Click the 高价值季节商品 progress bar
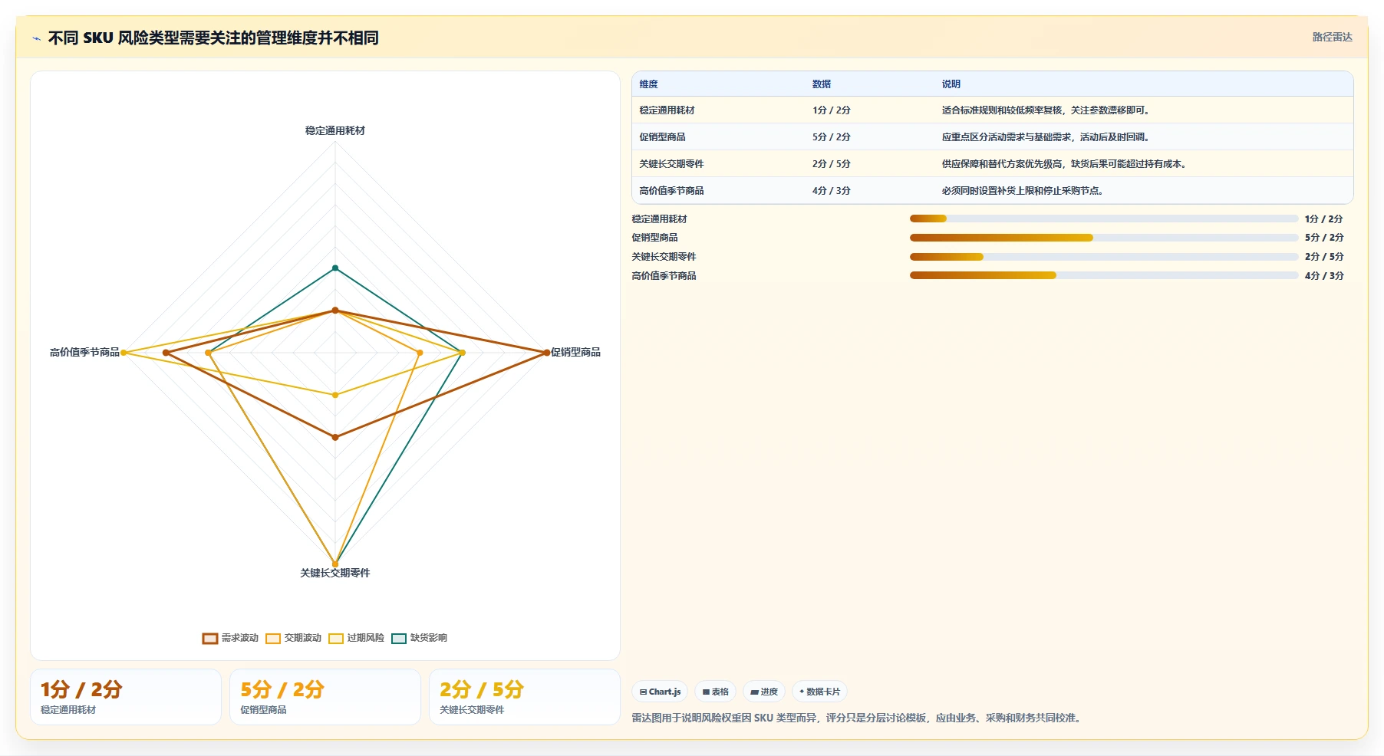Image resolution: width=1384 pixels, height=756 pixels. tap(1104, 275)
